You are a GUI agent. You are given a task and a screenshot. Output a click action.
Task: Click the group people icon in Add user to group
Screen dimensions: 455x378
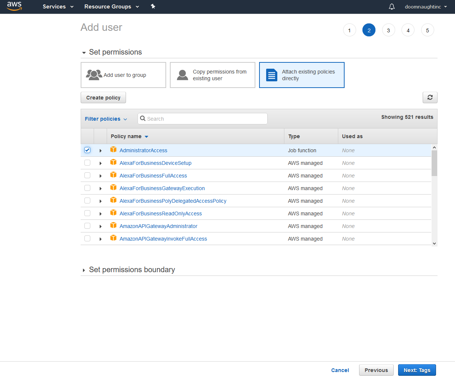pyautogui.click(x=94, y=75)
